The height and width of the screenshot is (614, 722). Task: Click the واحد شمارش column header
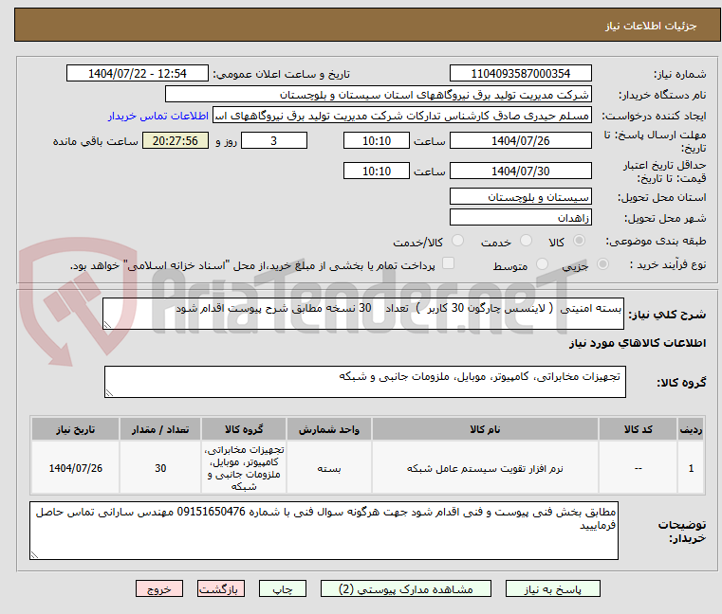tap(329, 429)
